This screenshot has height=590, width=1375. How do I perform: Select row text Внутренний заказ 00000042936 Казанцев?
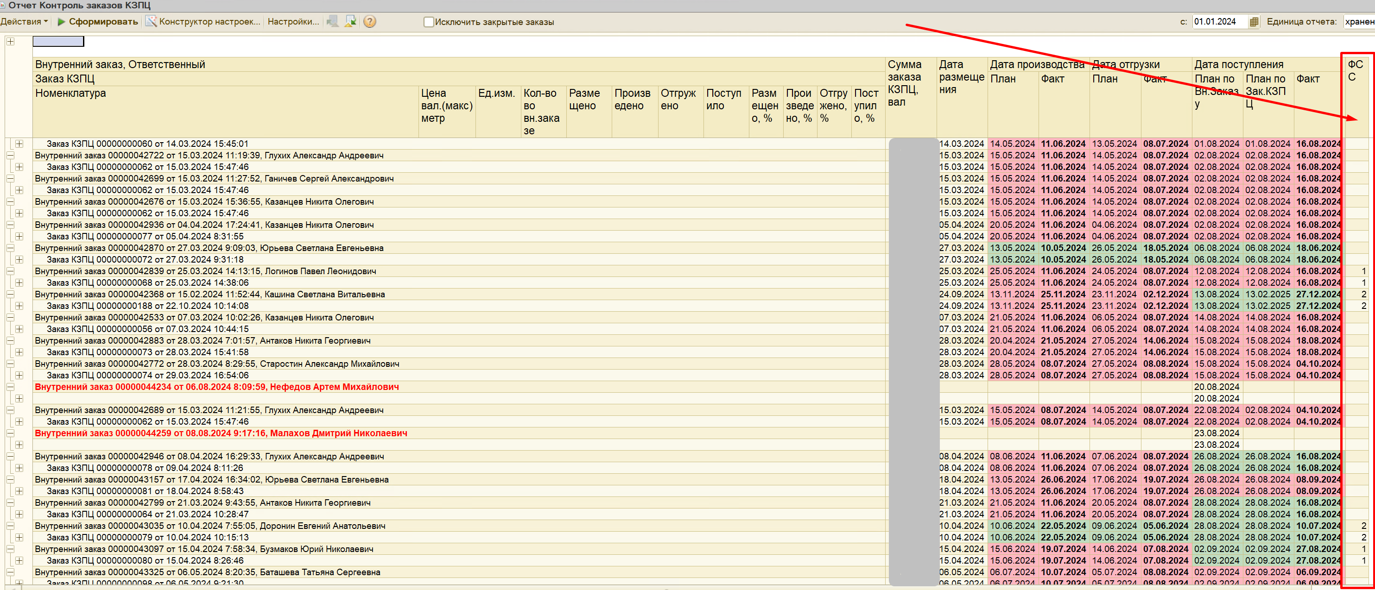coord(204,225)
